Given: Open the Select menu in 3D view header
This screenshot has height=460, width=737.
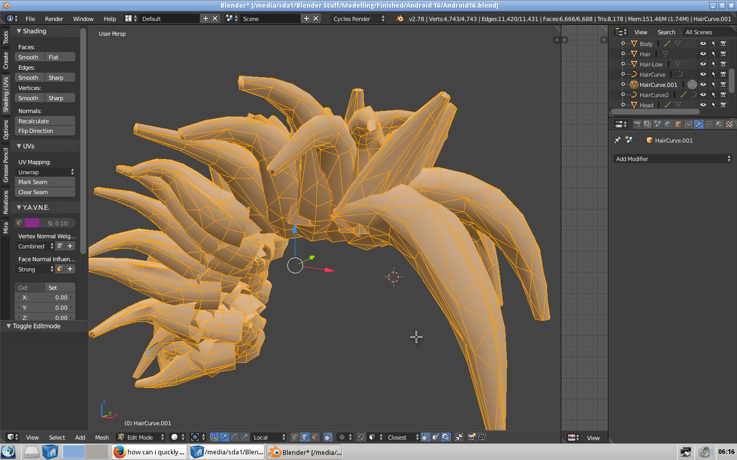Looking at the screenshot, I should [57, 437].
